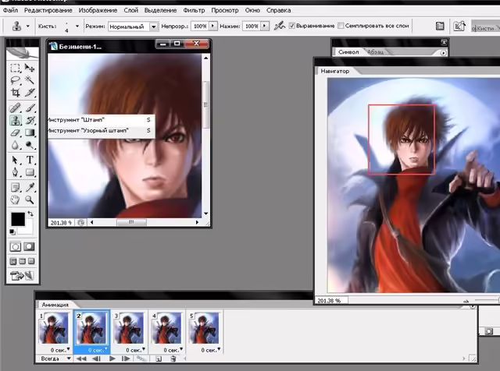Switch to the Абзац tab

coord(375,52)
